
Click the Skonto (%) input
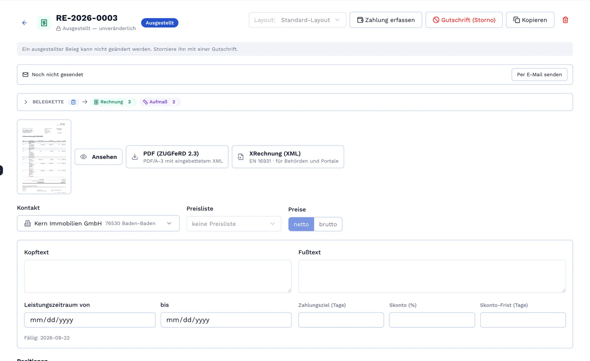point(432,320)
